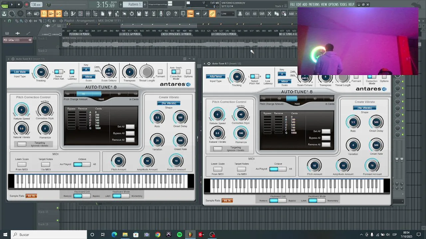Click the speech bubble icon in toolbar
The height and width of the screenshot is (239, 426).
pos(168,14)
